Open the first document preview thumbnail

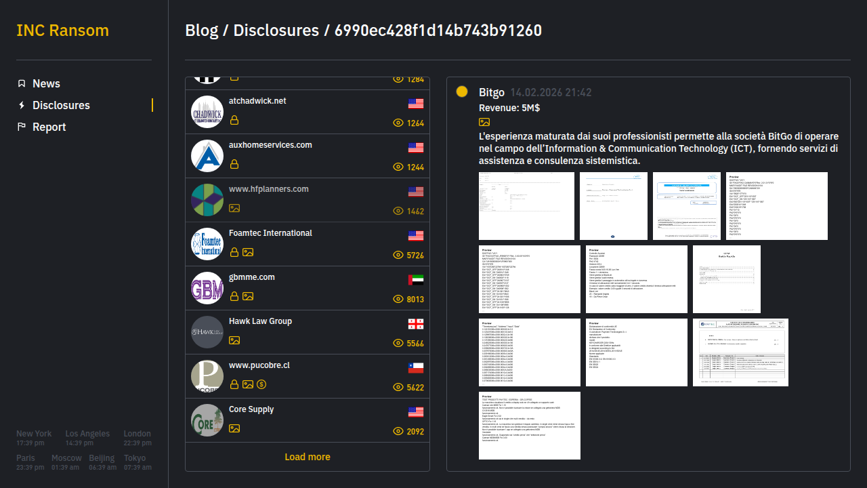coord(517,206)
